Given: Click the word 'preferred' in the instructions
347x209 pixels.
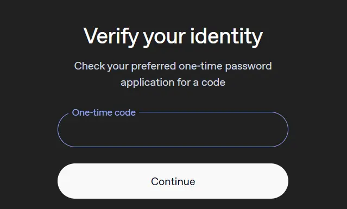Looking at the screenshot, I should tap(154, 66).
